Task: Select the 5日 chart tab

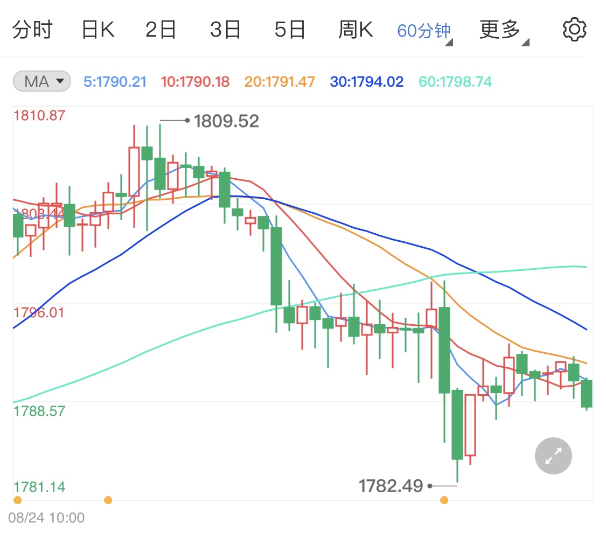Action: point(290,30)
